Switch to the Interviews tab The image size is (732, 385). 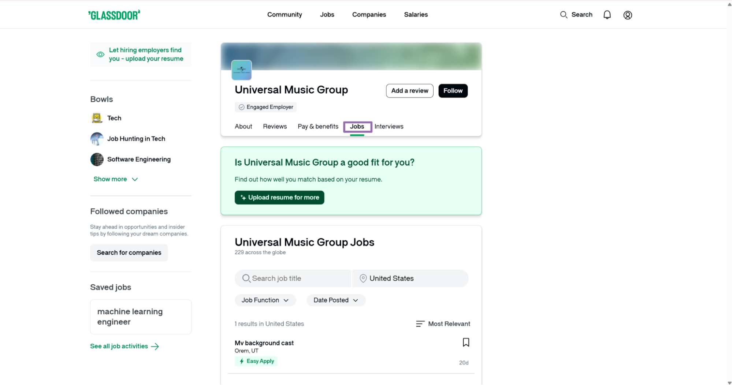point(389,127)
